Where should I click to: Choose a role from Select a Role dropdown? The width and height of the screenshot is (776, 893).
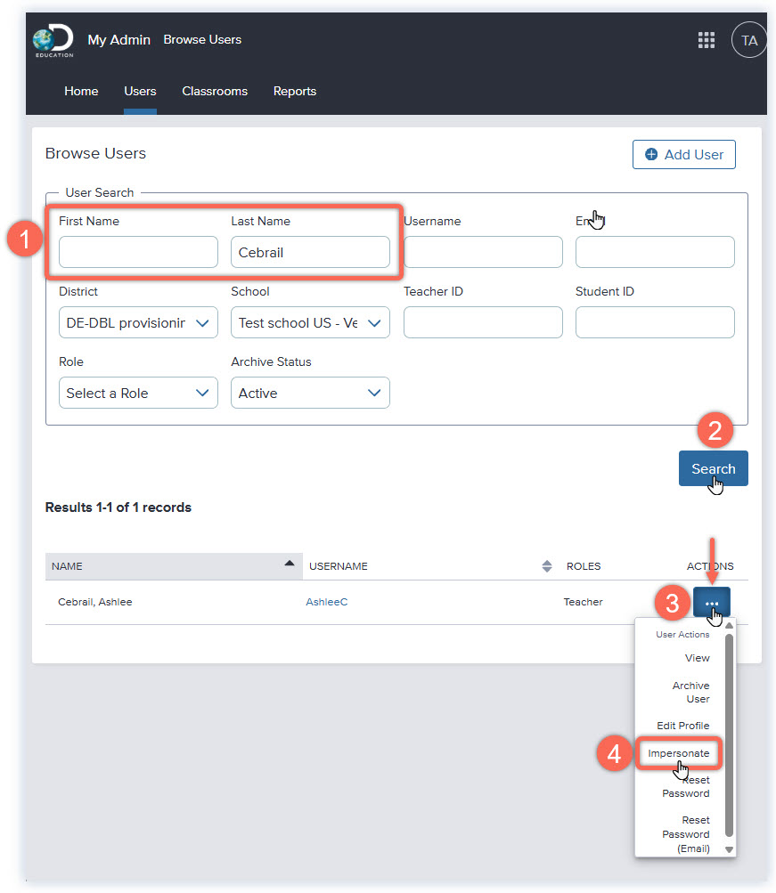click(x=138, y=393)
